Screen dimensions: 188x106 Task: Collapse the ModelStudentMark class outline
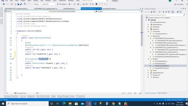coord(16,38)
